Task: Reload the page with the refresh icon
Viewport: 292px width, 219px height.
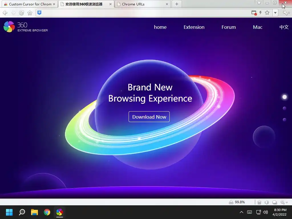Action: pyautogui.click(x=22, y=13)
